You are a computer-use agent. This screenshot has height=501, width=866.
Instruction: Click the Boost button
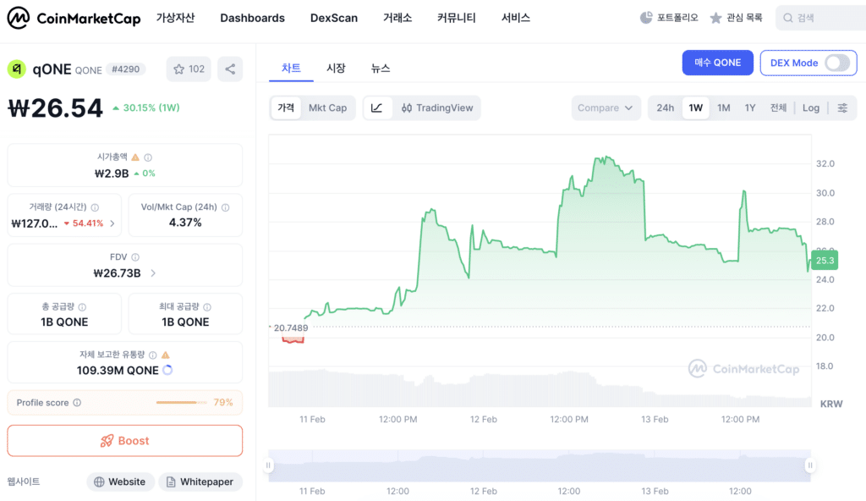[125, 441]
